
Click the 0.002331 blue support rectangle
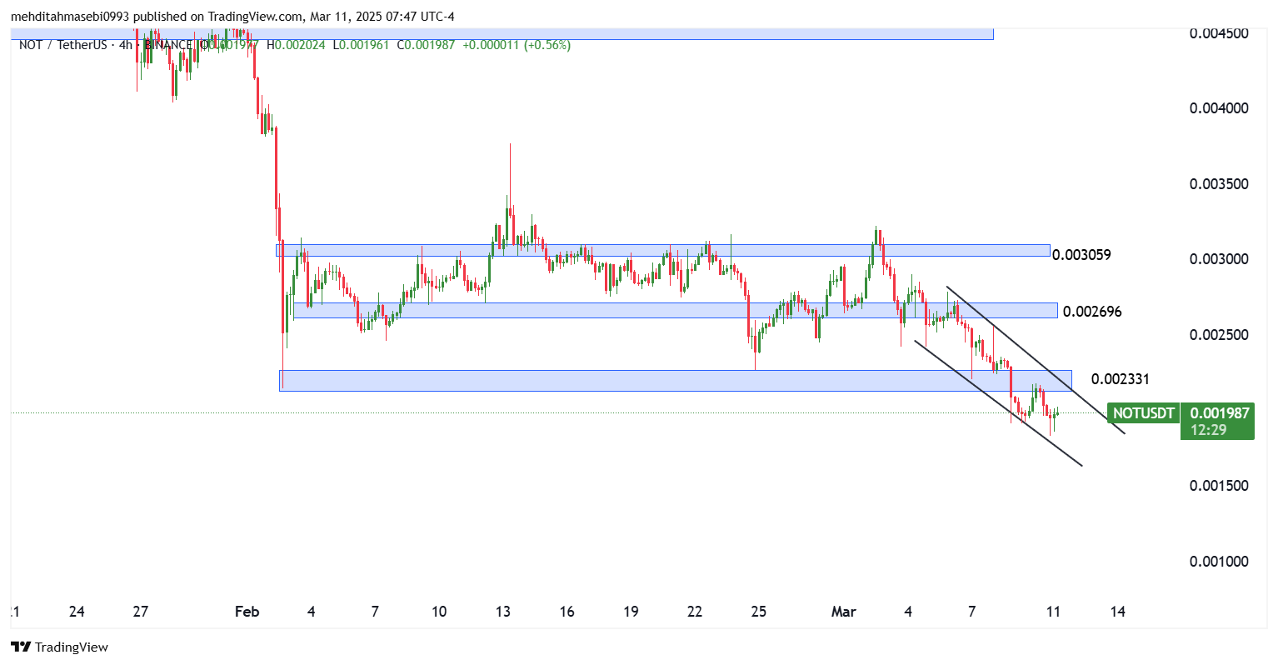tap(676, 380)
